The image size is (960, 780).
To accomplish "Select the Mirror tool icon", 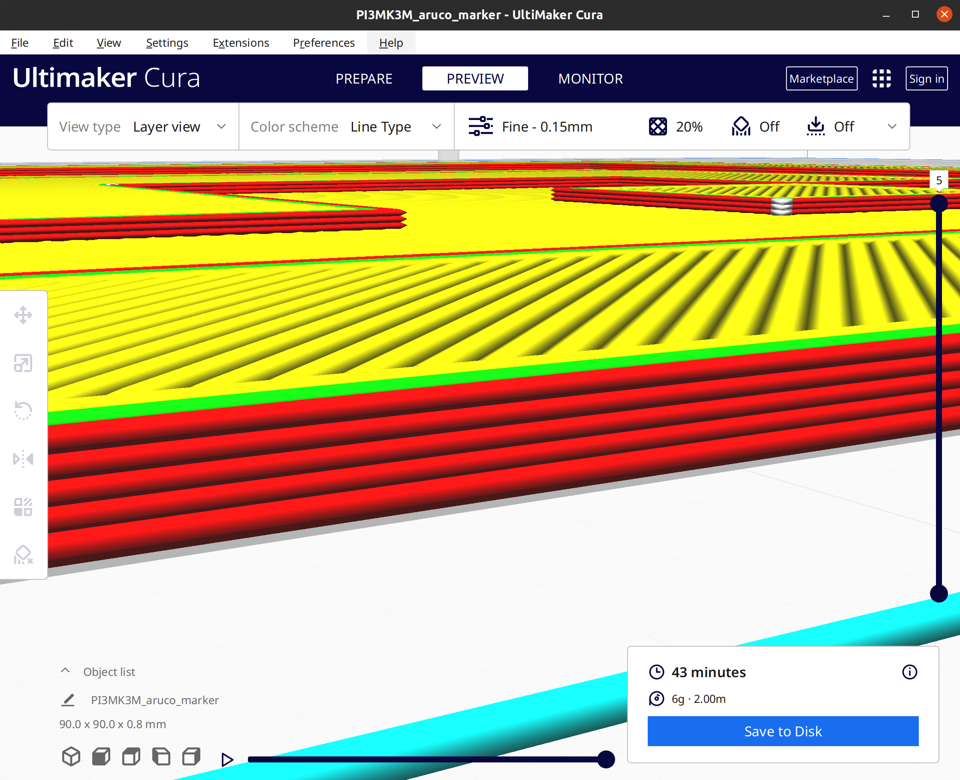I will [23, 459].
